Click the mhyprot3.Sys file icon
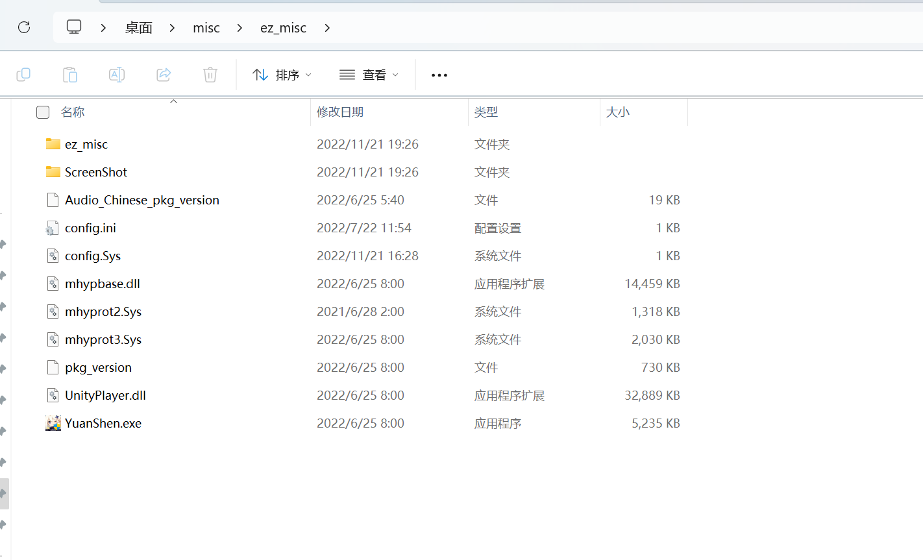Image resolution: width=923 pixels, height=560 pixels. coord(53,339)
